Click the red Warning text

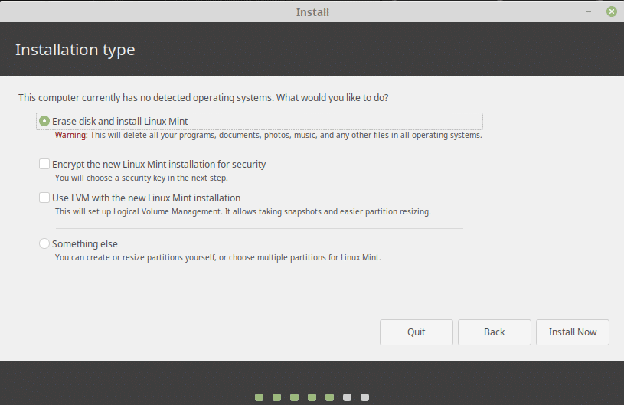71,136
